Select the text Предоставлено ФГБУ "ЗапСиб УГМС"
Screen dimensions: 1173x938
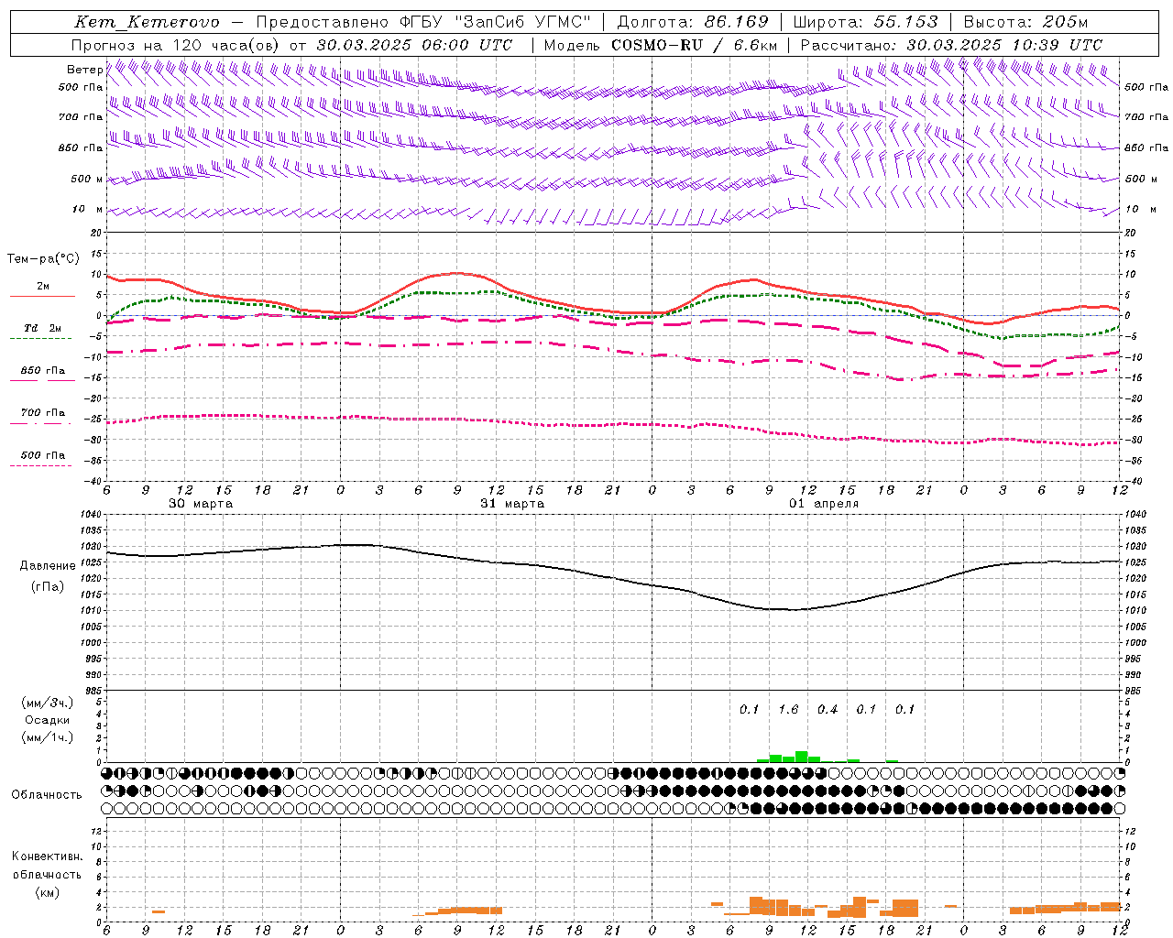coord(422,22)
